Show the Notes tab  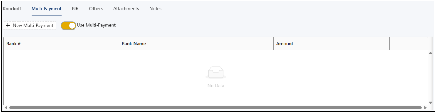(155, 9)
